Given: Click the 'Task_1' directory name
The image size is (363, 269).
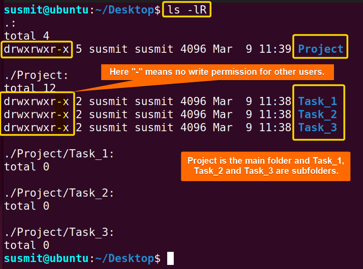Looking at the screenshot, I should point(317,102).
